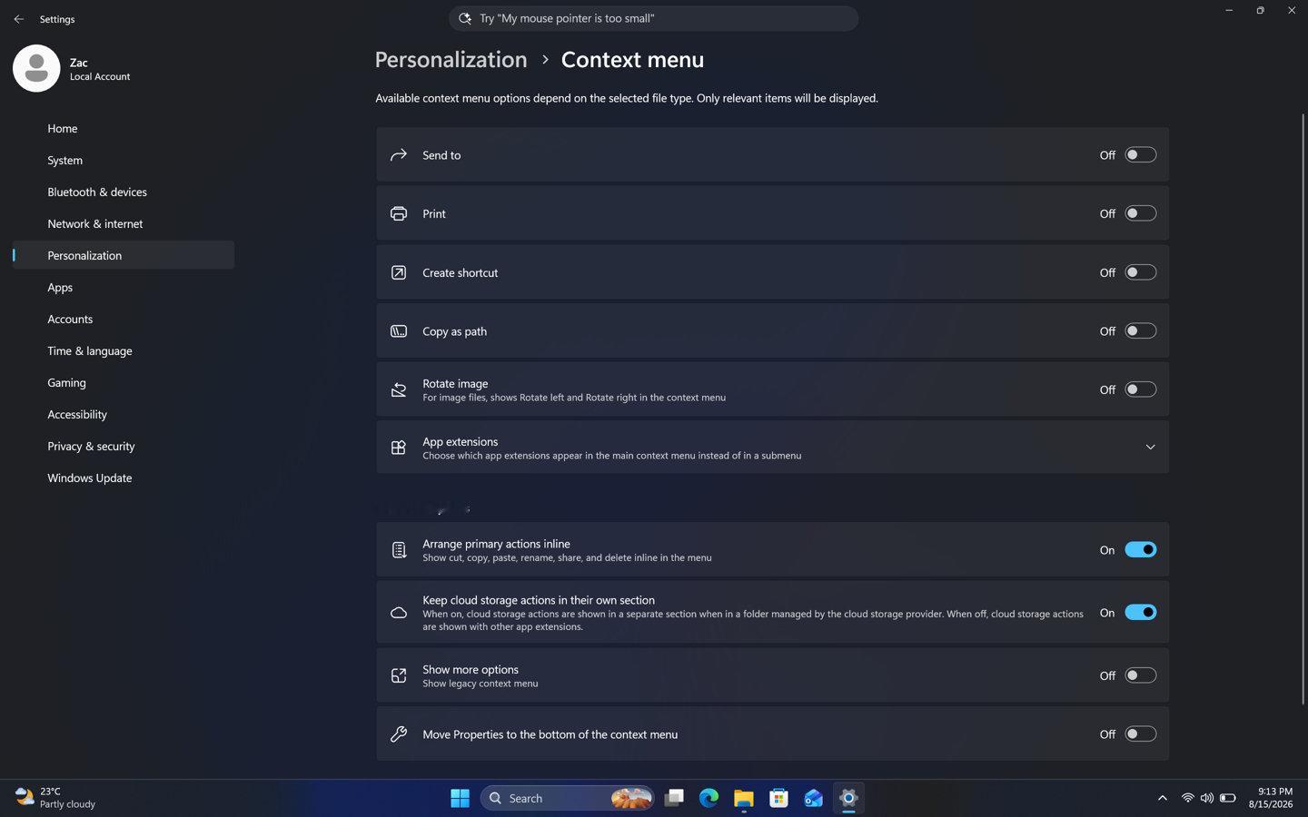Select System in the sidebar
The width and height of the screenshot is (1308, 817).
tap(124, 160)
